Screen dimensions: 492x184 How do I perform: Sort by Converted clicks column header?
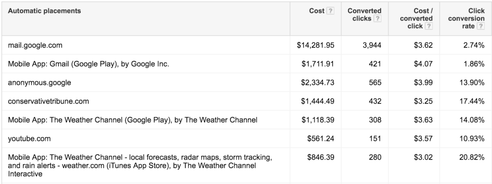[364, 15]
